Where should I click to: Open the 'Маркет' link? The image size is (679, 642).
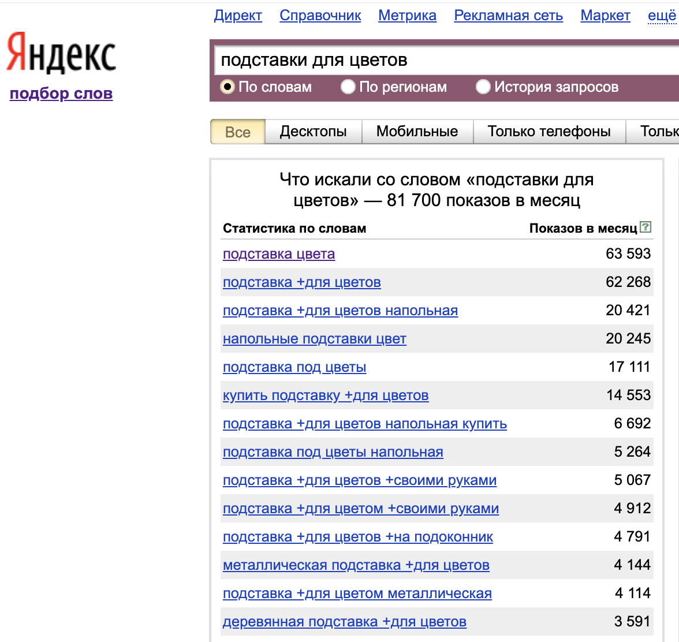(x=605, y=16)
